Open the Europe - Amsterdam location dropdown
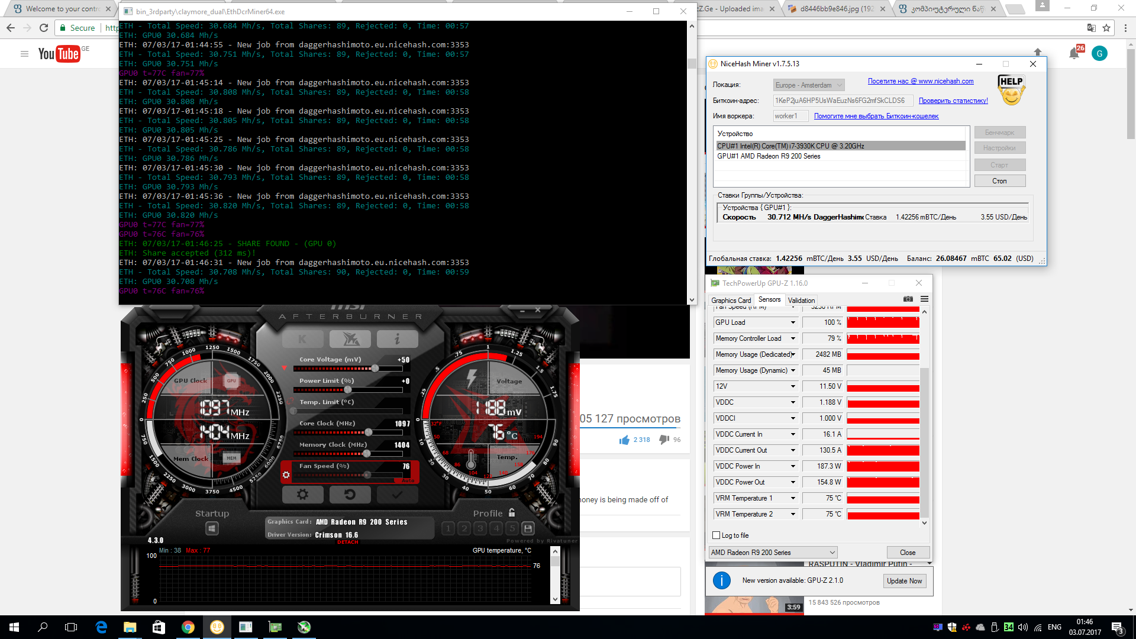The height and width of the screenshot is (639, 1136). 808,85
